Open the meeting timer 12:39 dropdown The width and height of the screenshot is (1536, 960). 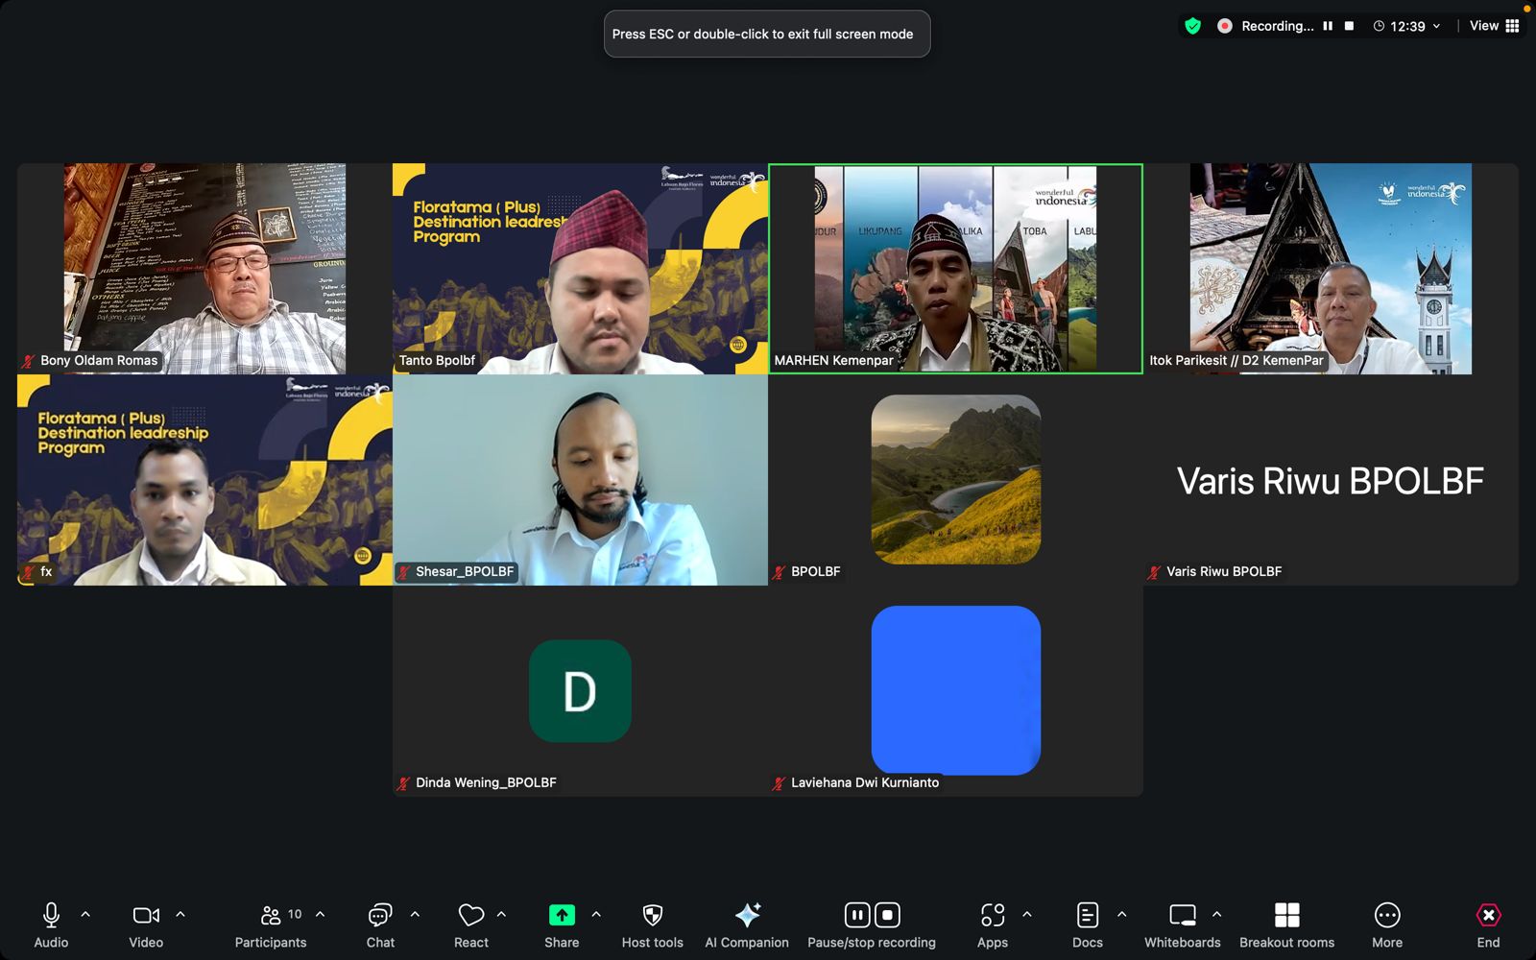(1407, 26)
